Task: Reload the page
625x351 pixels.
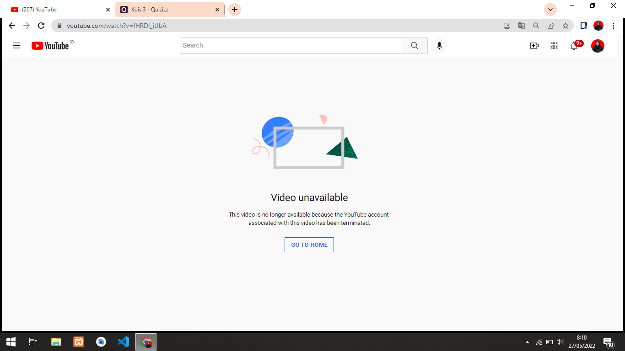Action: click(41, 26)
